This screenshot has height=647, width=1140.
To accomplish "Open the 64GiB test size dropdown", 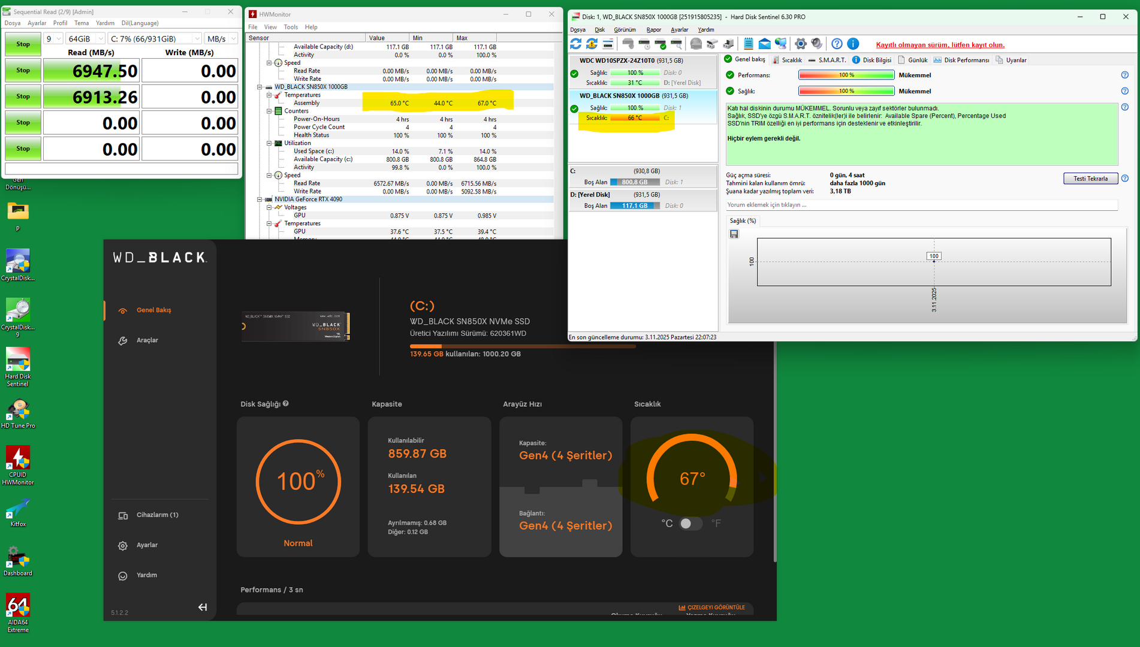I will (x=86, y=39).
